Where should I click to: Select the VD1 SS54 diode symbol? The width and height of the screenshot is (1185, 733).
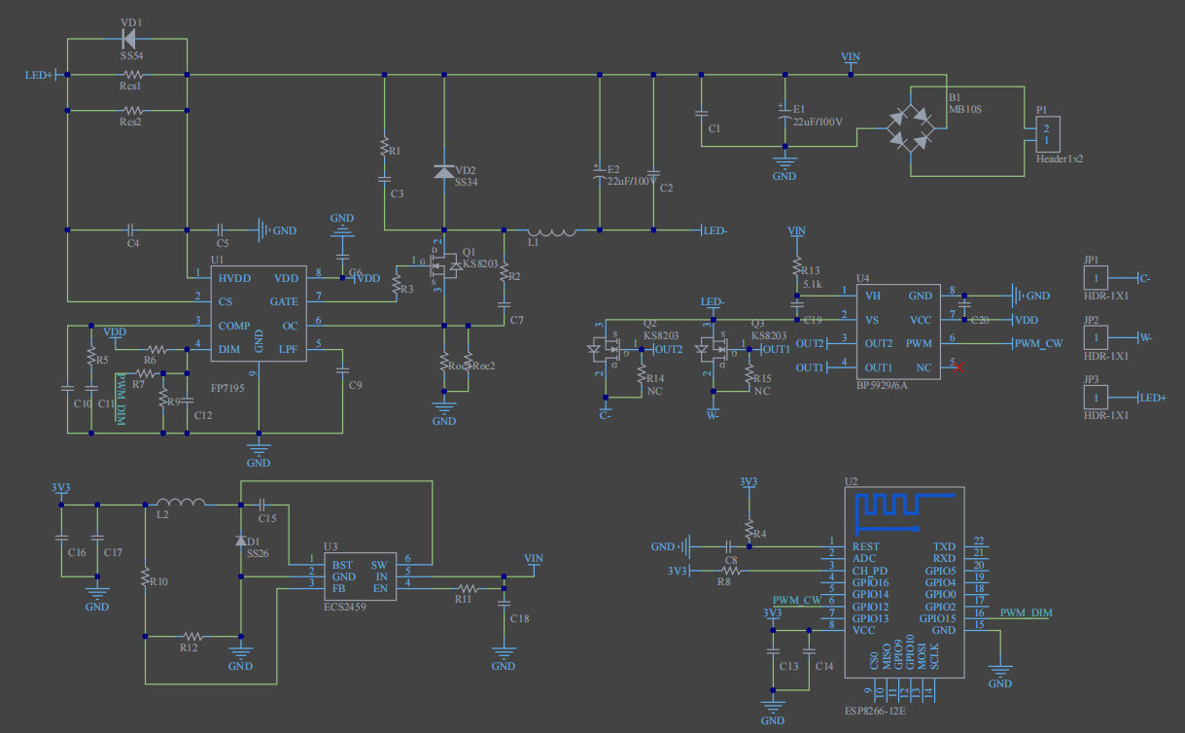pyautogui.click(x=127, y=40)
